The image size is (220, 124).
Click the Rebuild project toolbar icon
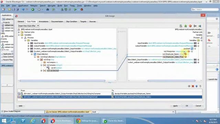[x=66, y=10]
